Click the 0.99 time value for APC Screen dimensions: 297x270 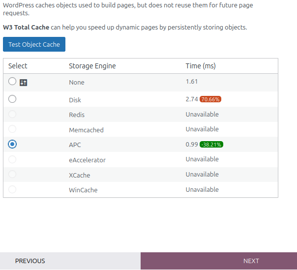coord(192,145)
